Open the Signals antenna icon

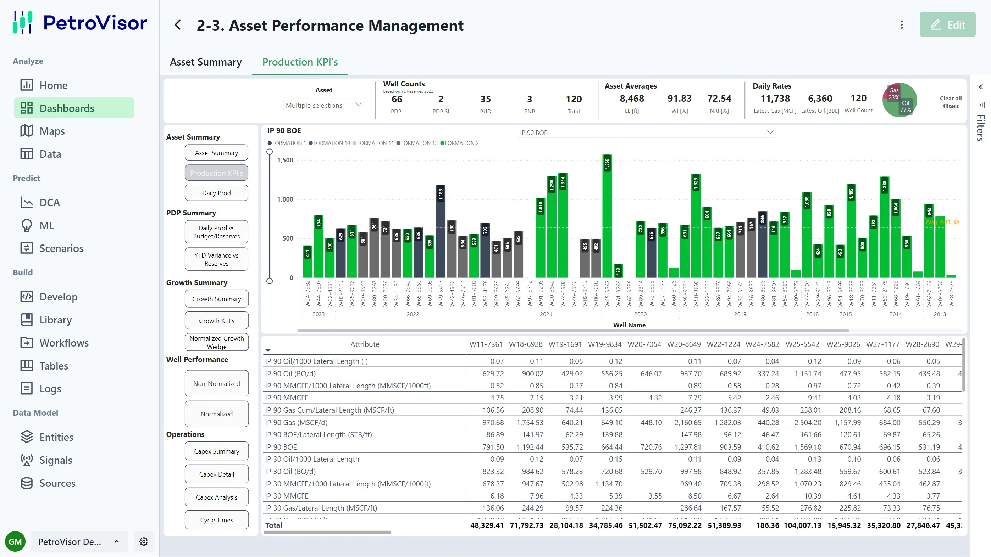tap(27, 460)
